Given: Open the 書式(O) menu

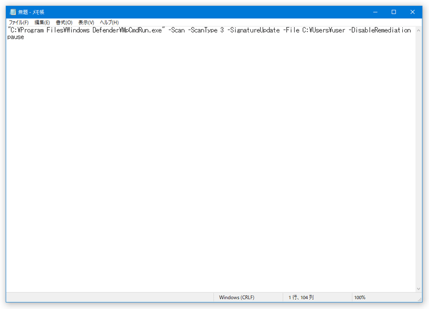Looking at the screenshot, I should coord(64,22).
